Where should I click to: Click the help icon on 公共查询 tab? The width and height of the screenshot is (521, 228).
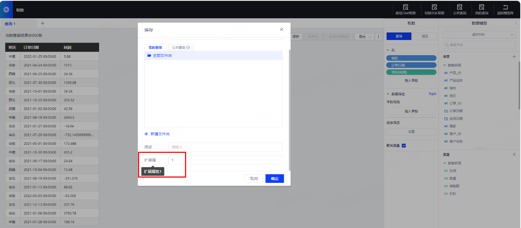coord(188,48)
